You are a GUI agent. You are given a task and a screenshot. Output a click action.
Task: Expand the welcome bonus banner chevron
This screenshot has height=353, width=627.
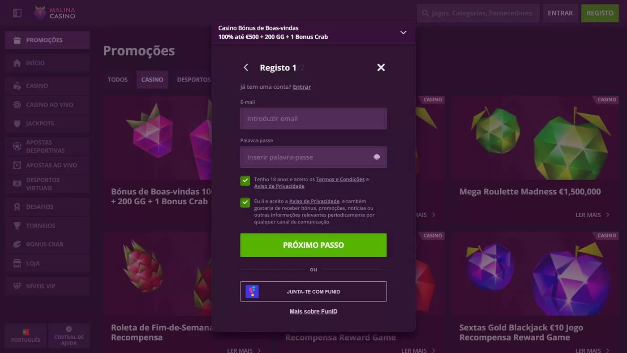(x=403, y=33)
